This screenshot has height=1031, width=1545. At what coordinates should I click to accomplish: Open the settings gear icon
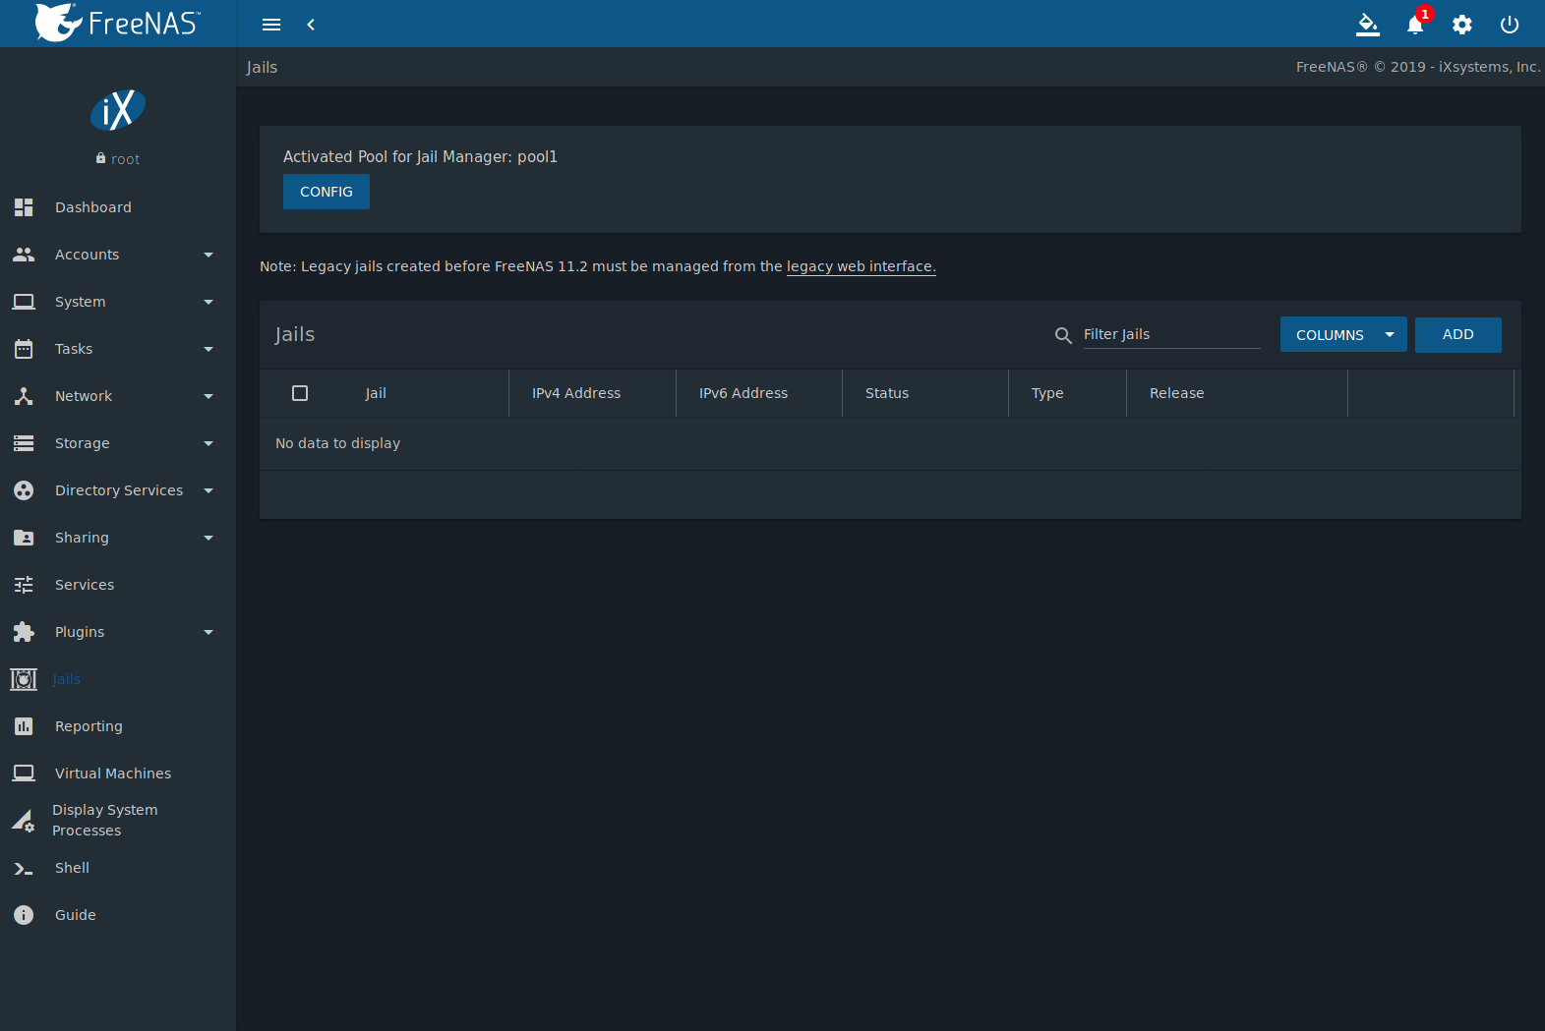[x=1462, y=25]
